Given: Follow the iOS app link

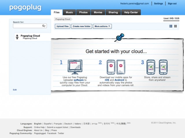Looking at the screenshot, I should 107,80.
